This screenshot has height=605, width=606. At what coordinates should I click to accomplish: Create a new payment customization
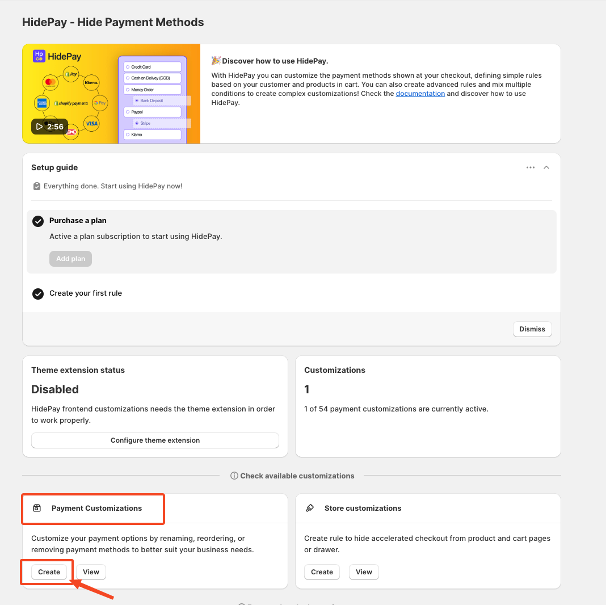pyautogui.click(x=49, y=572)
